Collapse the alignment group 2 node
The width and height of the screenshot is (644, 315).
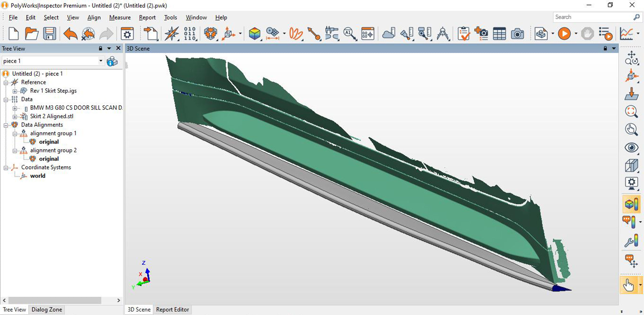point(15,151)
